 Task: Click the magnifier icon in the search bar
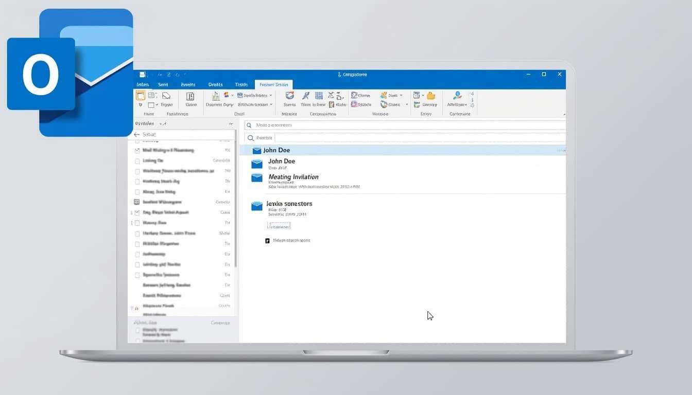click(x=249, y=125)
